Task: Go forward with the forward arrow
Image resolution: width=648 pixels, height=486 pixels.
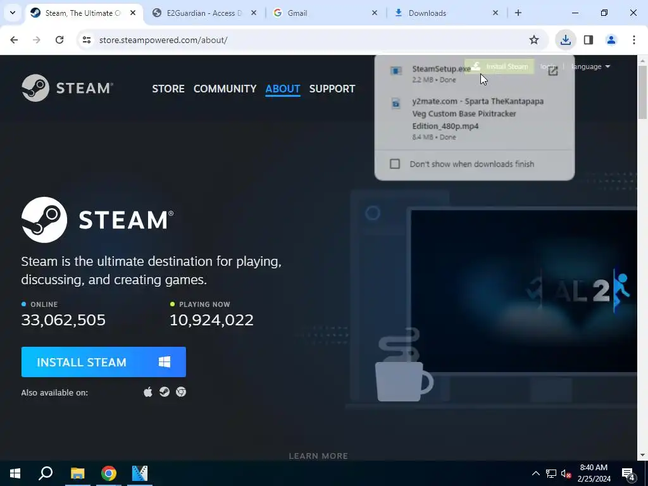Action: (37, 40)
